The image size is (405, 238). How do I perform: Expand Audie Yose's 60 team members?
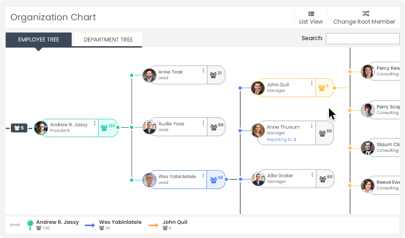(216, 127)
